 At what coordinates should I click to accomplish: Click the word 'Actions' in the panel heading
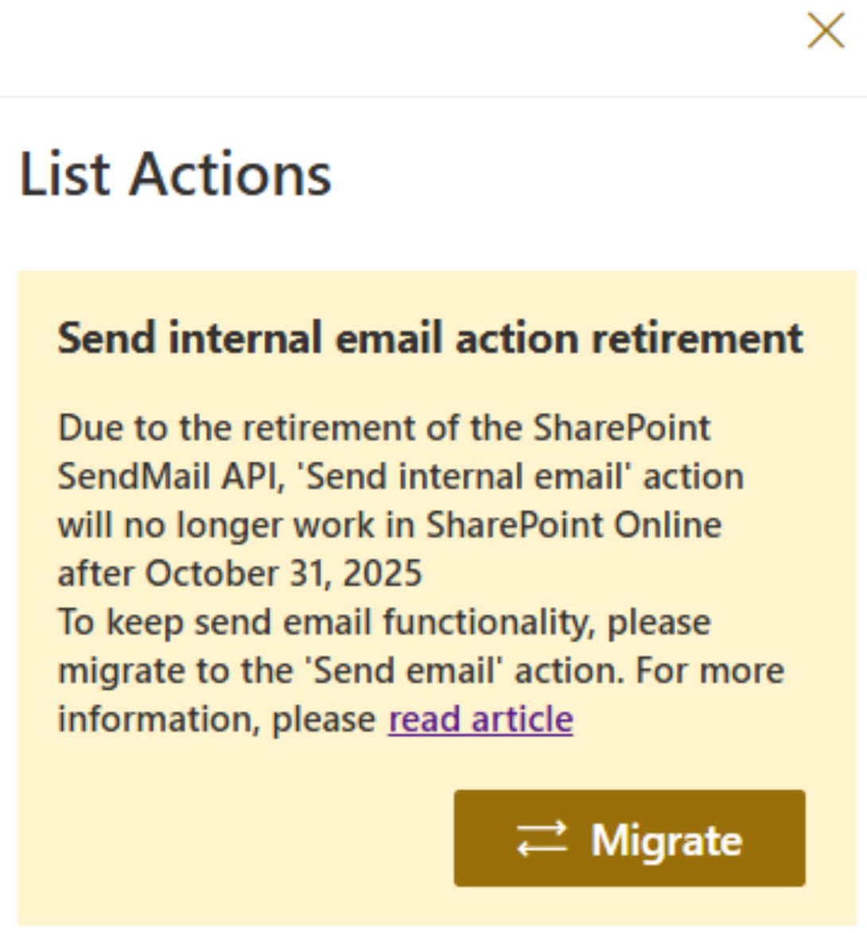(231, 174)
